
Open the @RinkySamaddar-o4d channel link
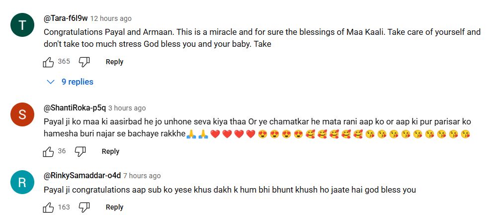82,175
